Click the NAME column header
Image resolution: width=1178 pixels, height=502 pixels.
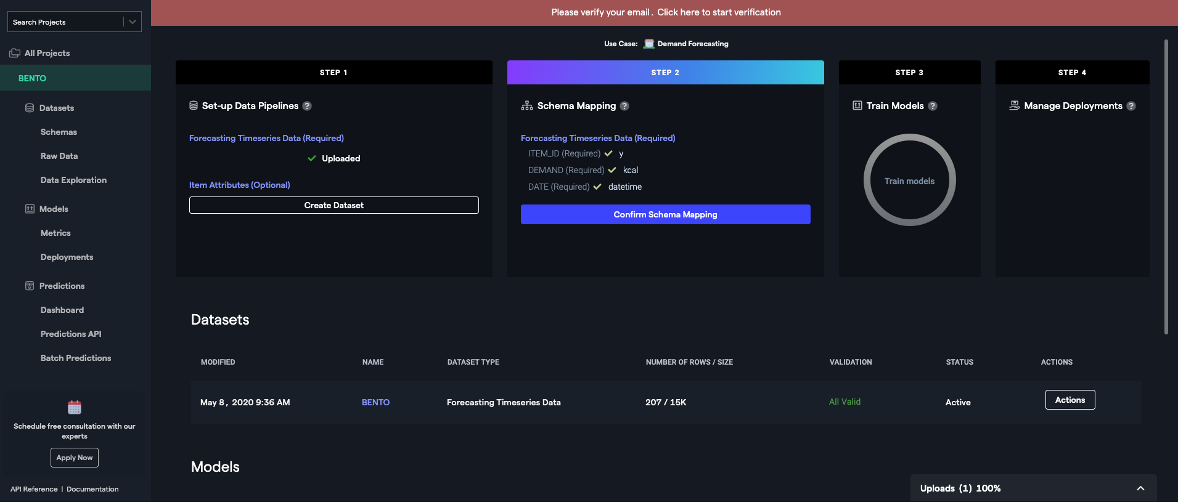pos(373,362)
